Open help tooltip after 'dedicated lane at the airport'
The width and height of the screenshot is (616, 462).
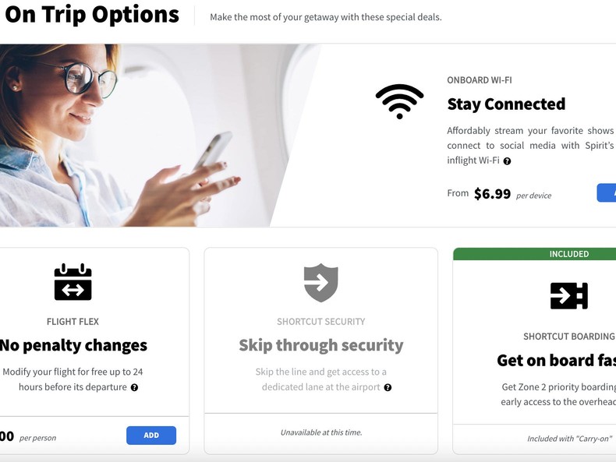click(388, 387)
